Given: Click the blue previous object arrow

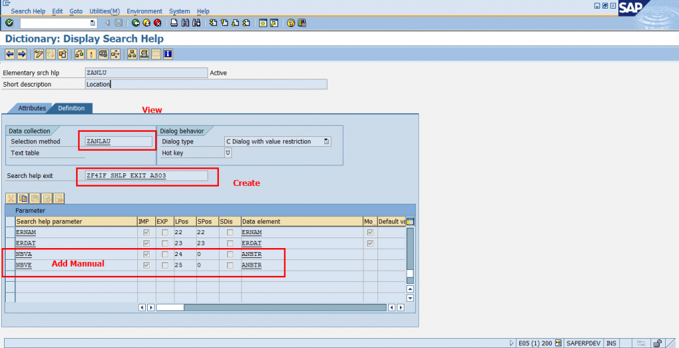Looking at the screenshot, I should 10,54.
